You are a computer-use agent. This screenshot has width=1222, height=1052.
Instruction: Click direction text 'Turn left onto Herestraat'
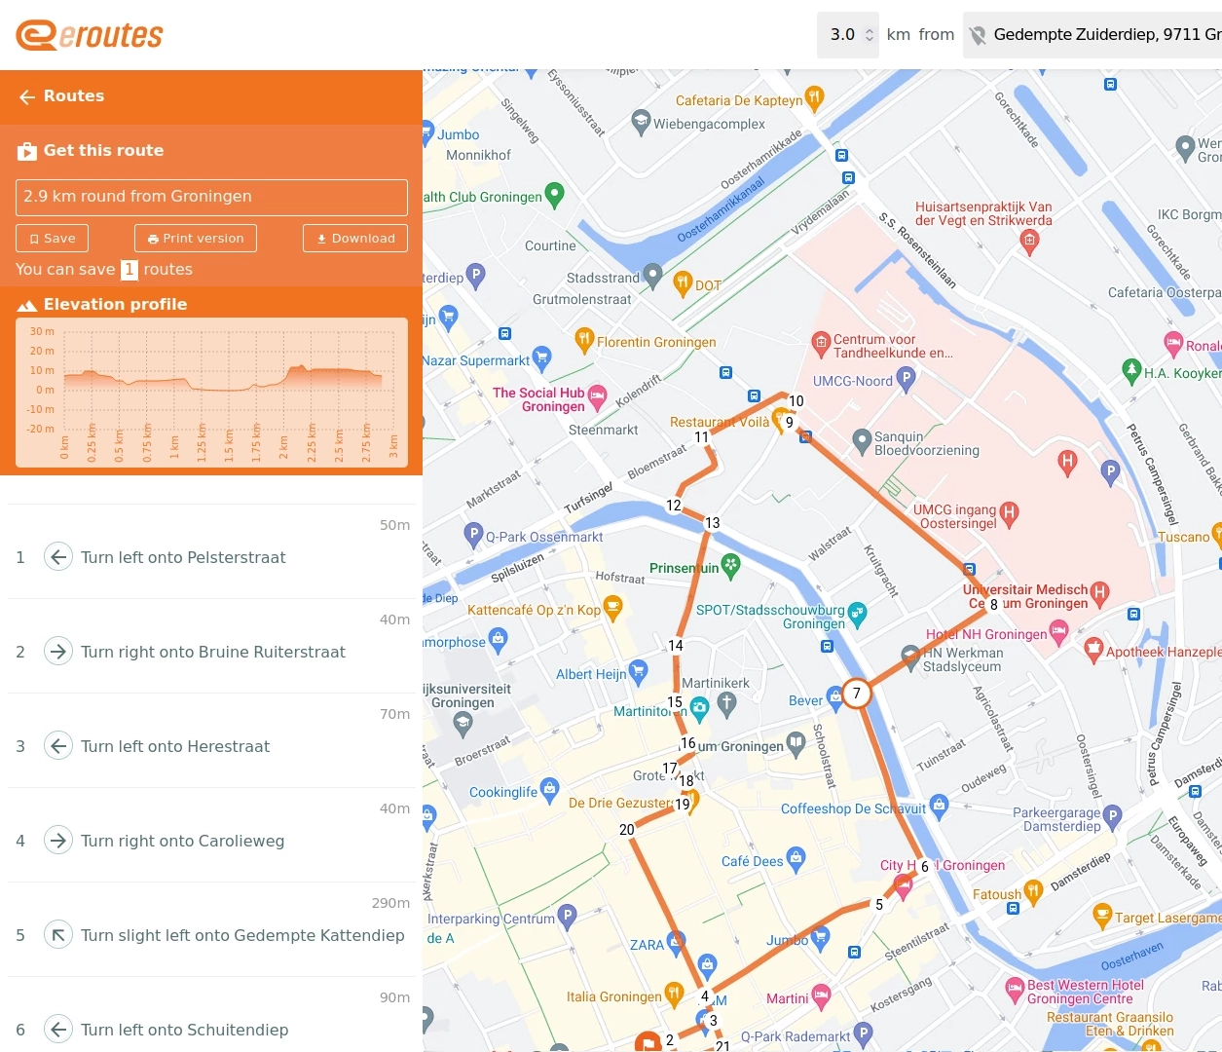pyautogui.click(x=175, y=746)
